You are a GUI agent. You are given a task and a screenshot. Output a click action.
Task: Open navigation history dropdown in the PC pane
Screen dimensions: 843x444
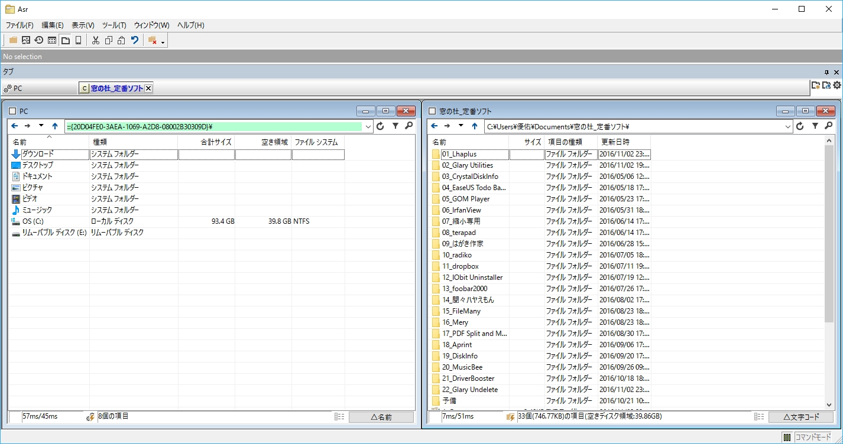point(41,126)
